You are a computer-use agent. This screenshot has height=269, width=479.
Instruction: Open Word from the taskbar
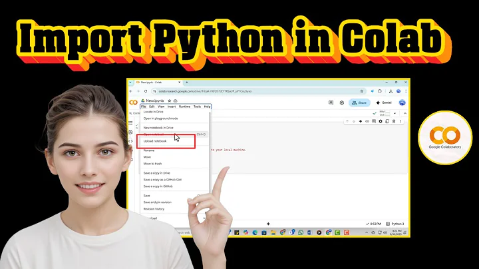[x=310, y=232]
